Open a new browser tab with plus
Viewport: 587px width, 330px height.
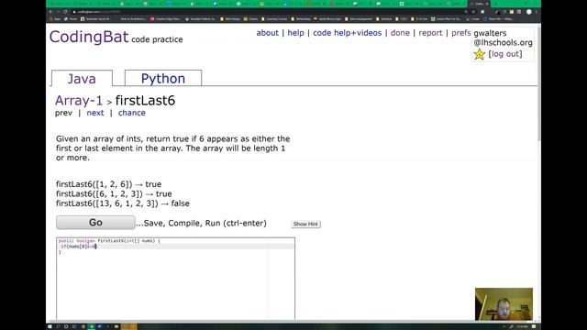[495, 4]
